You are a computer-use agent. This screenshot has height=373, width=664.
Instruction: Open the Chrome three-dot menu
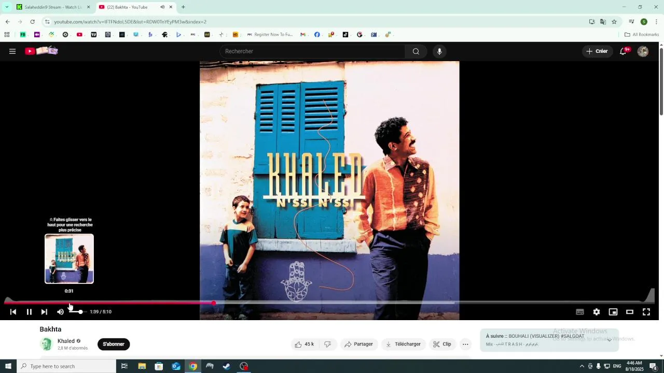pyautogui.click(x=656, y=22)
